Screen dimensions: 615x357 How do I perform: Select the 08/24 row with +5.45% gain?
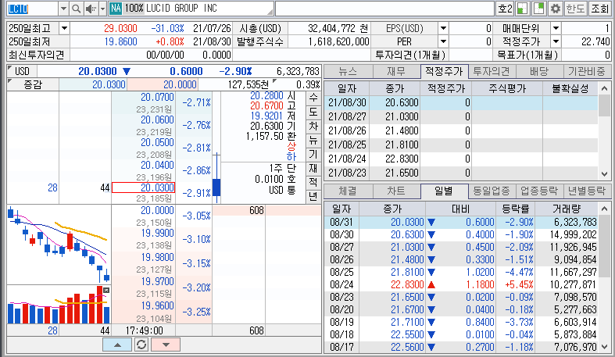click(461, 284)
